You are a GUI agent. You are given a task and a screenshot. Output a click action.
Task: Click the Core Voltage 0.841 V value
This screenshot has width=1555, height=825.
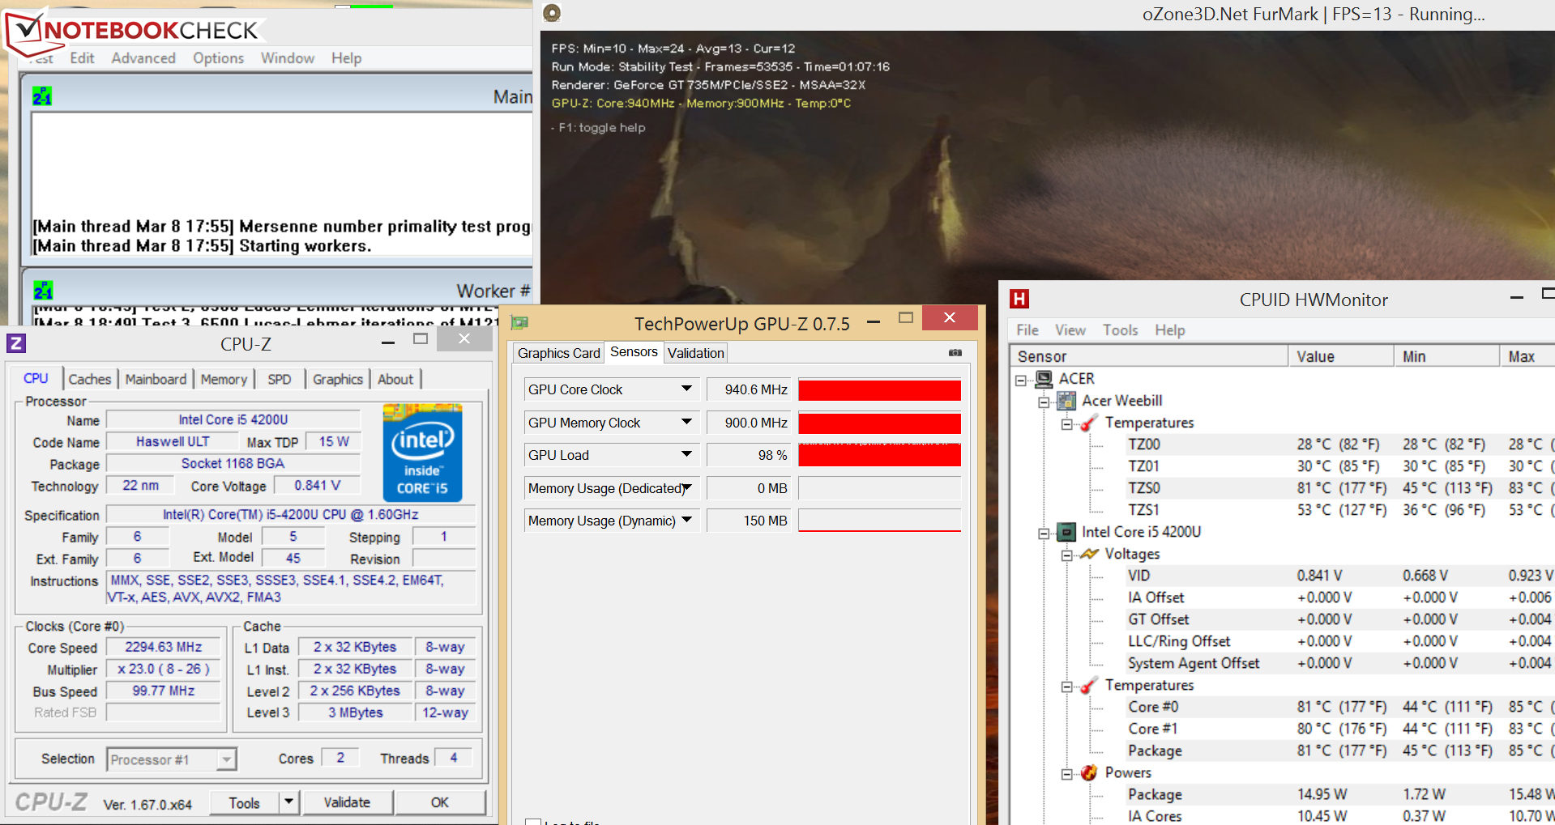coord(317,485)
